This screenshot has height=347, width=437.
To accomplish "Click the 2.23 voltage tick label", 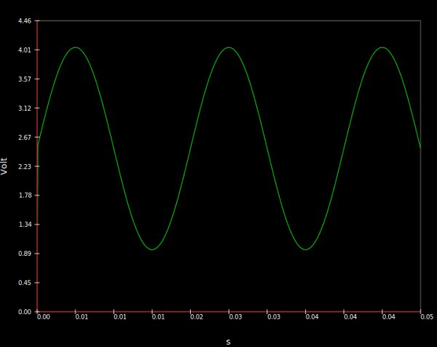I will click(25, 166).
